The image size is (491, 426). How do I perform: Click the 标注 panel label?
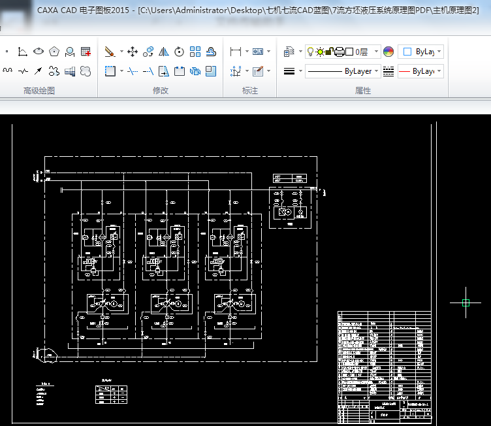coord(250,91)
